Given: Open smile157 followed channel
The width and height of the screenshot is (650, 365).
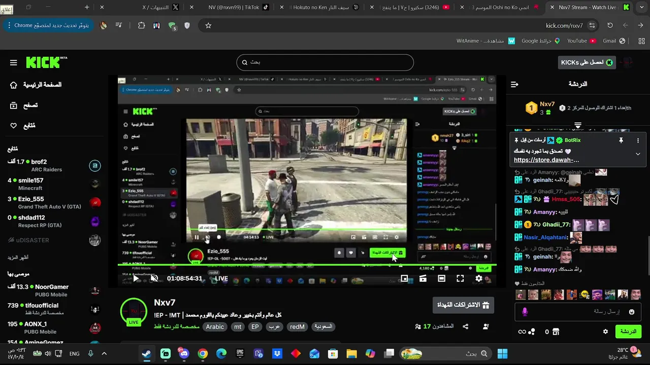Looking at the screenshot, I should 54,184.
